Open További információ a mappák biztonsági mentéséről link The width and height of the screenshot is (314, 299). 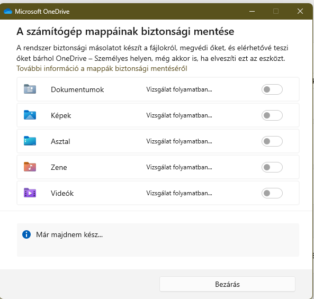[x=102, y=68]
